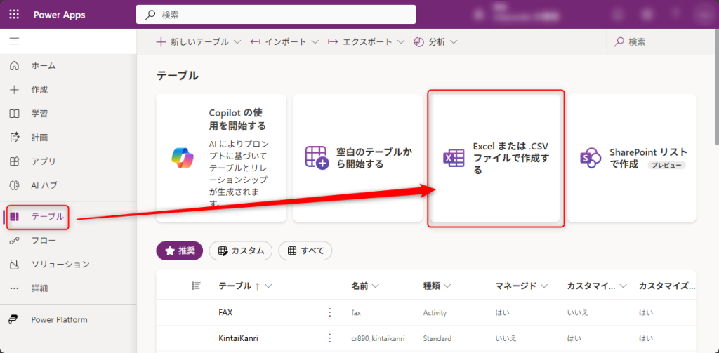The width and height of the screenshot is (719, 353).
Task: Click the Activity type cell
Action: pyautogui.click(x=435, y=313)
